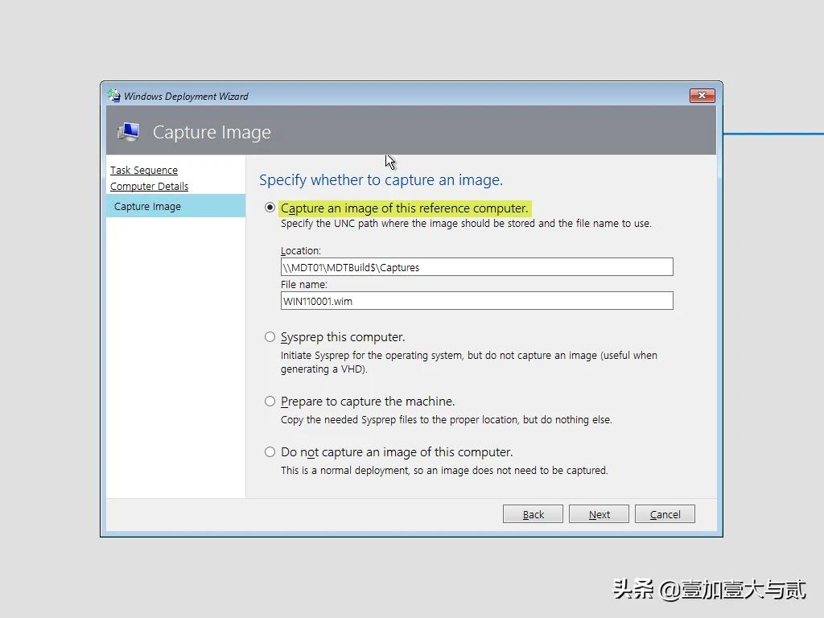
Task: Close the Windows Deployment Wizard window
Action: pyautogui.click(x=702, y=96)
